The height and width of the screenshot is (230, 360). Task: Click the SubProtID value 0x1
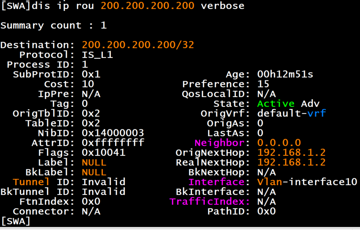click(91, 75)
